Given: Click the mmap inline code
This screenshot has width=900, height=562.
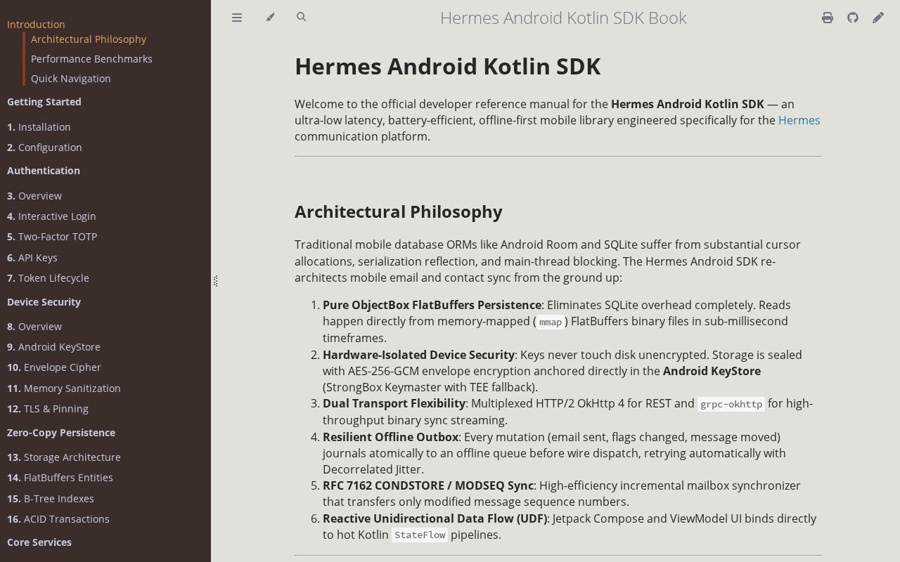Looking at the screenshot, I should point(551,322).
